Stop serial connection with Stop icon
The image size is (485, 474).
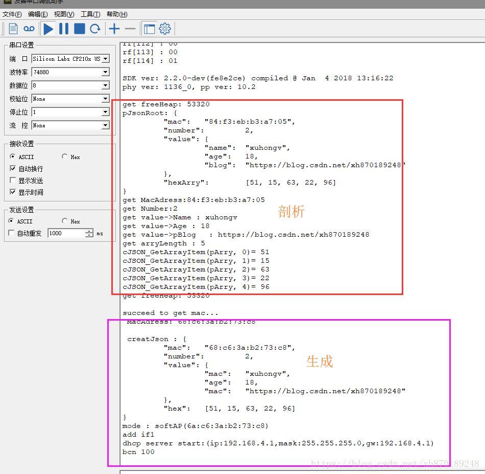80,29
